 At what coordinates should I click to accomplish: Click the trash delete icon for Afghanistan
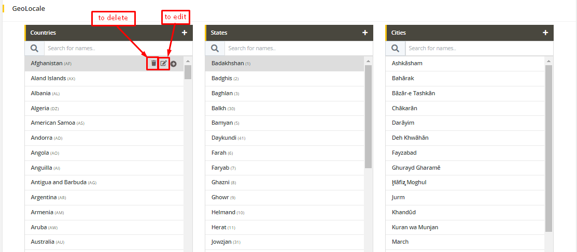tap(153, 63)
